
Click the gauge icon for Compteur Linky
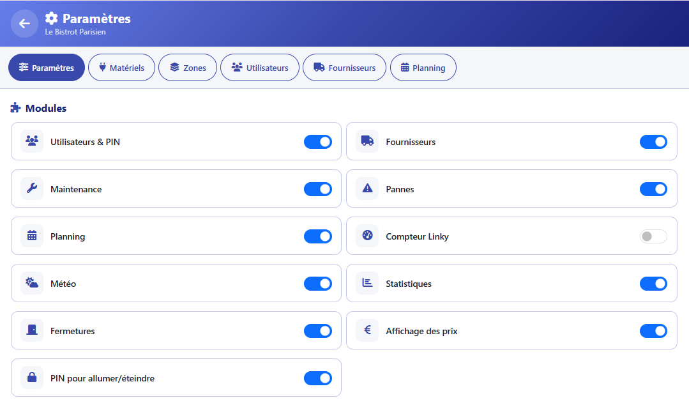[367, 236]
